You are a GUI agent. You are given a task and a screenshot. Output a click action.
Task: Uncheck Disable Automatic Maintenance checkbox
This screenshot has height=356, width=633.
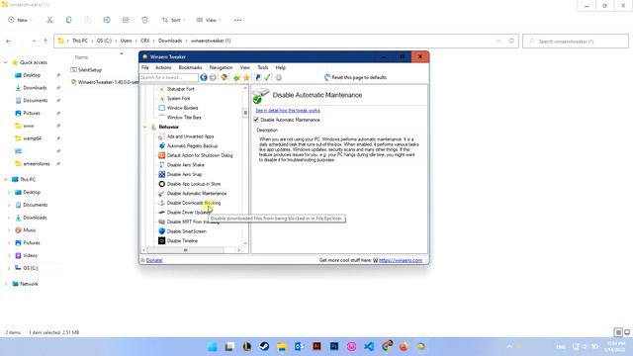pos(256,120)
